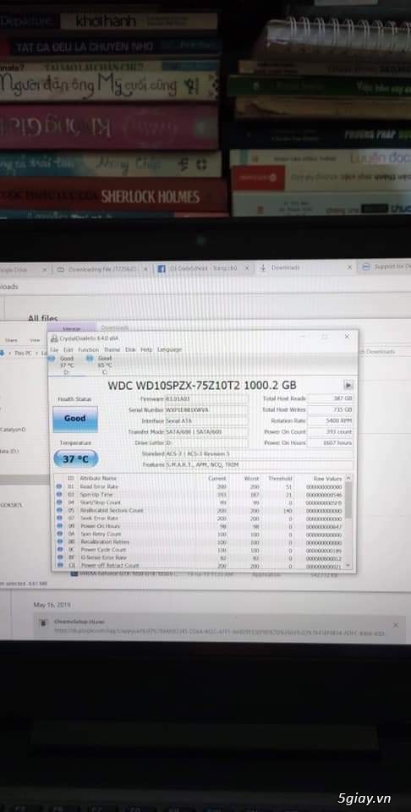Image resolution: width=411 pixels, height=812 pixels.
Task: Close the Downloads browser tab
Action: coord(350,267)
